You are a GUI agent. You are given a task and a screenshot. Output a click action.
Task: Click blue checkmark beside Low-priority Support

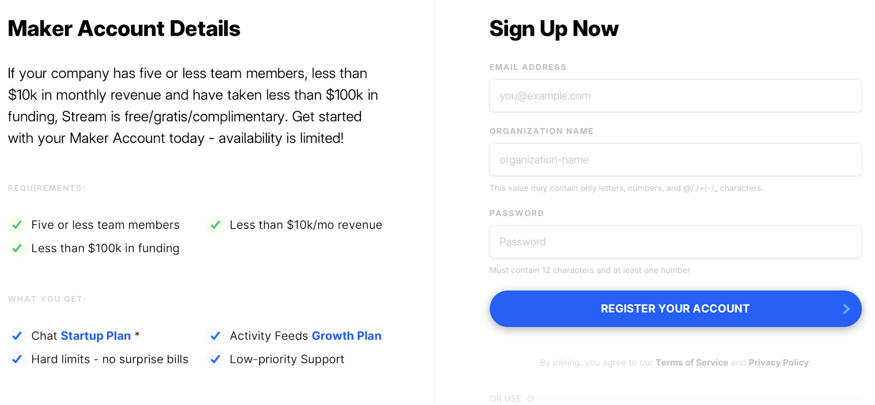[215, 359]
